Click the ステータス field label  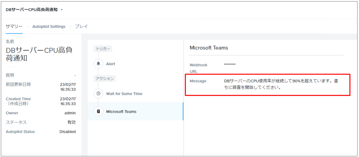point(16,122)
